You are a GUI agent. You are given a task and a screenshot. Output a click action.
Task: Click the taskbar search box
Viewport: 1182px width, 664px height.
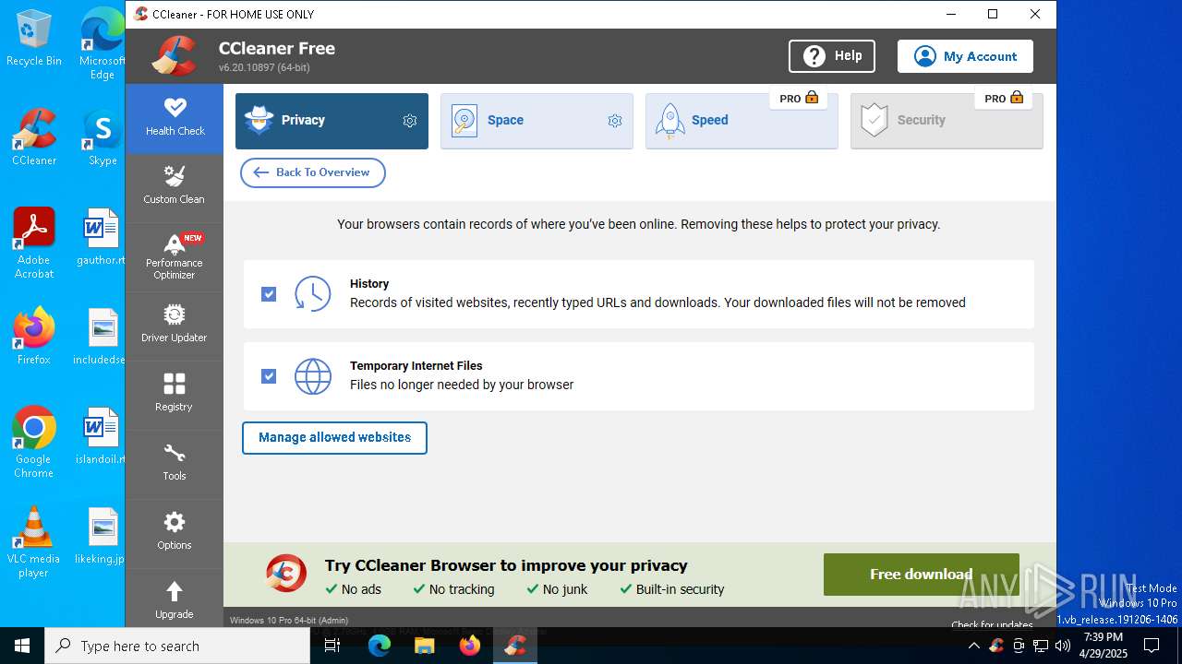coord(177,646)
